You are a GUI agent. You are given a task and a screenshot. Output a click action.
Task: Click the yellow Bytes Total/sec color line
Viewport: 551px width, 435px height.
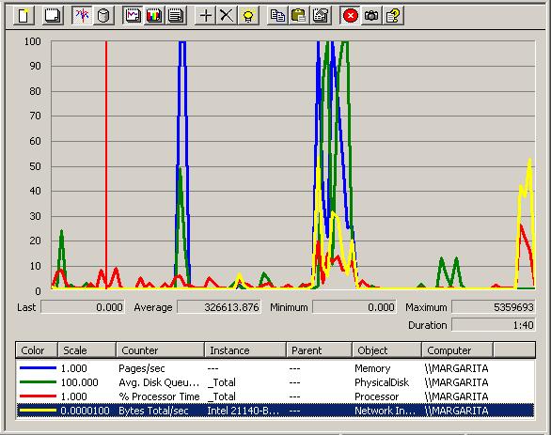[38, 410]
